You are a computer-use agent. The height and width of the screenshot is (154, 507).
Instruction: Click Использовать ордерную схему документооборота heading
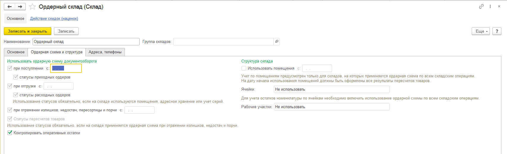tap(52, 61)
